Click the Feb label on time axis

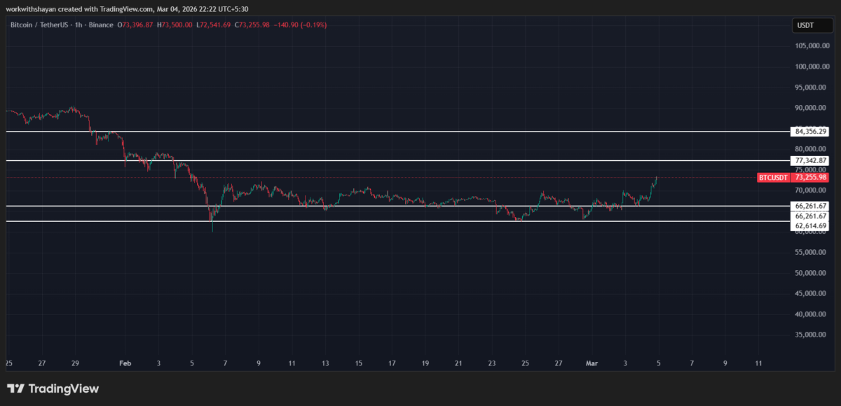(125, 363)
